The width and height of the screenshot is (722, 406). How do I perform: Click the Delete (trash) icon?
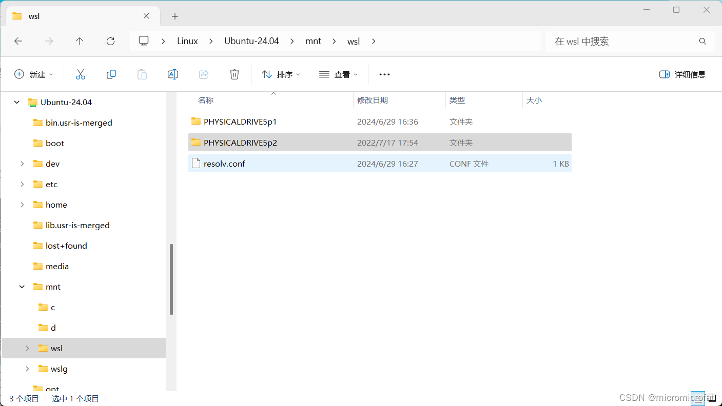point(235,74)
